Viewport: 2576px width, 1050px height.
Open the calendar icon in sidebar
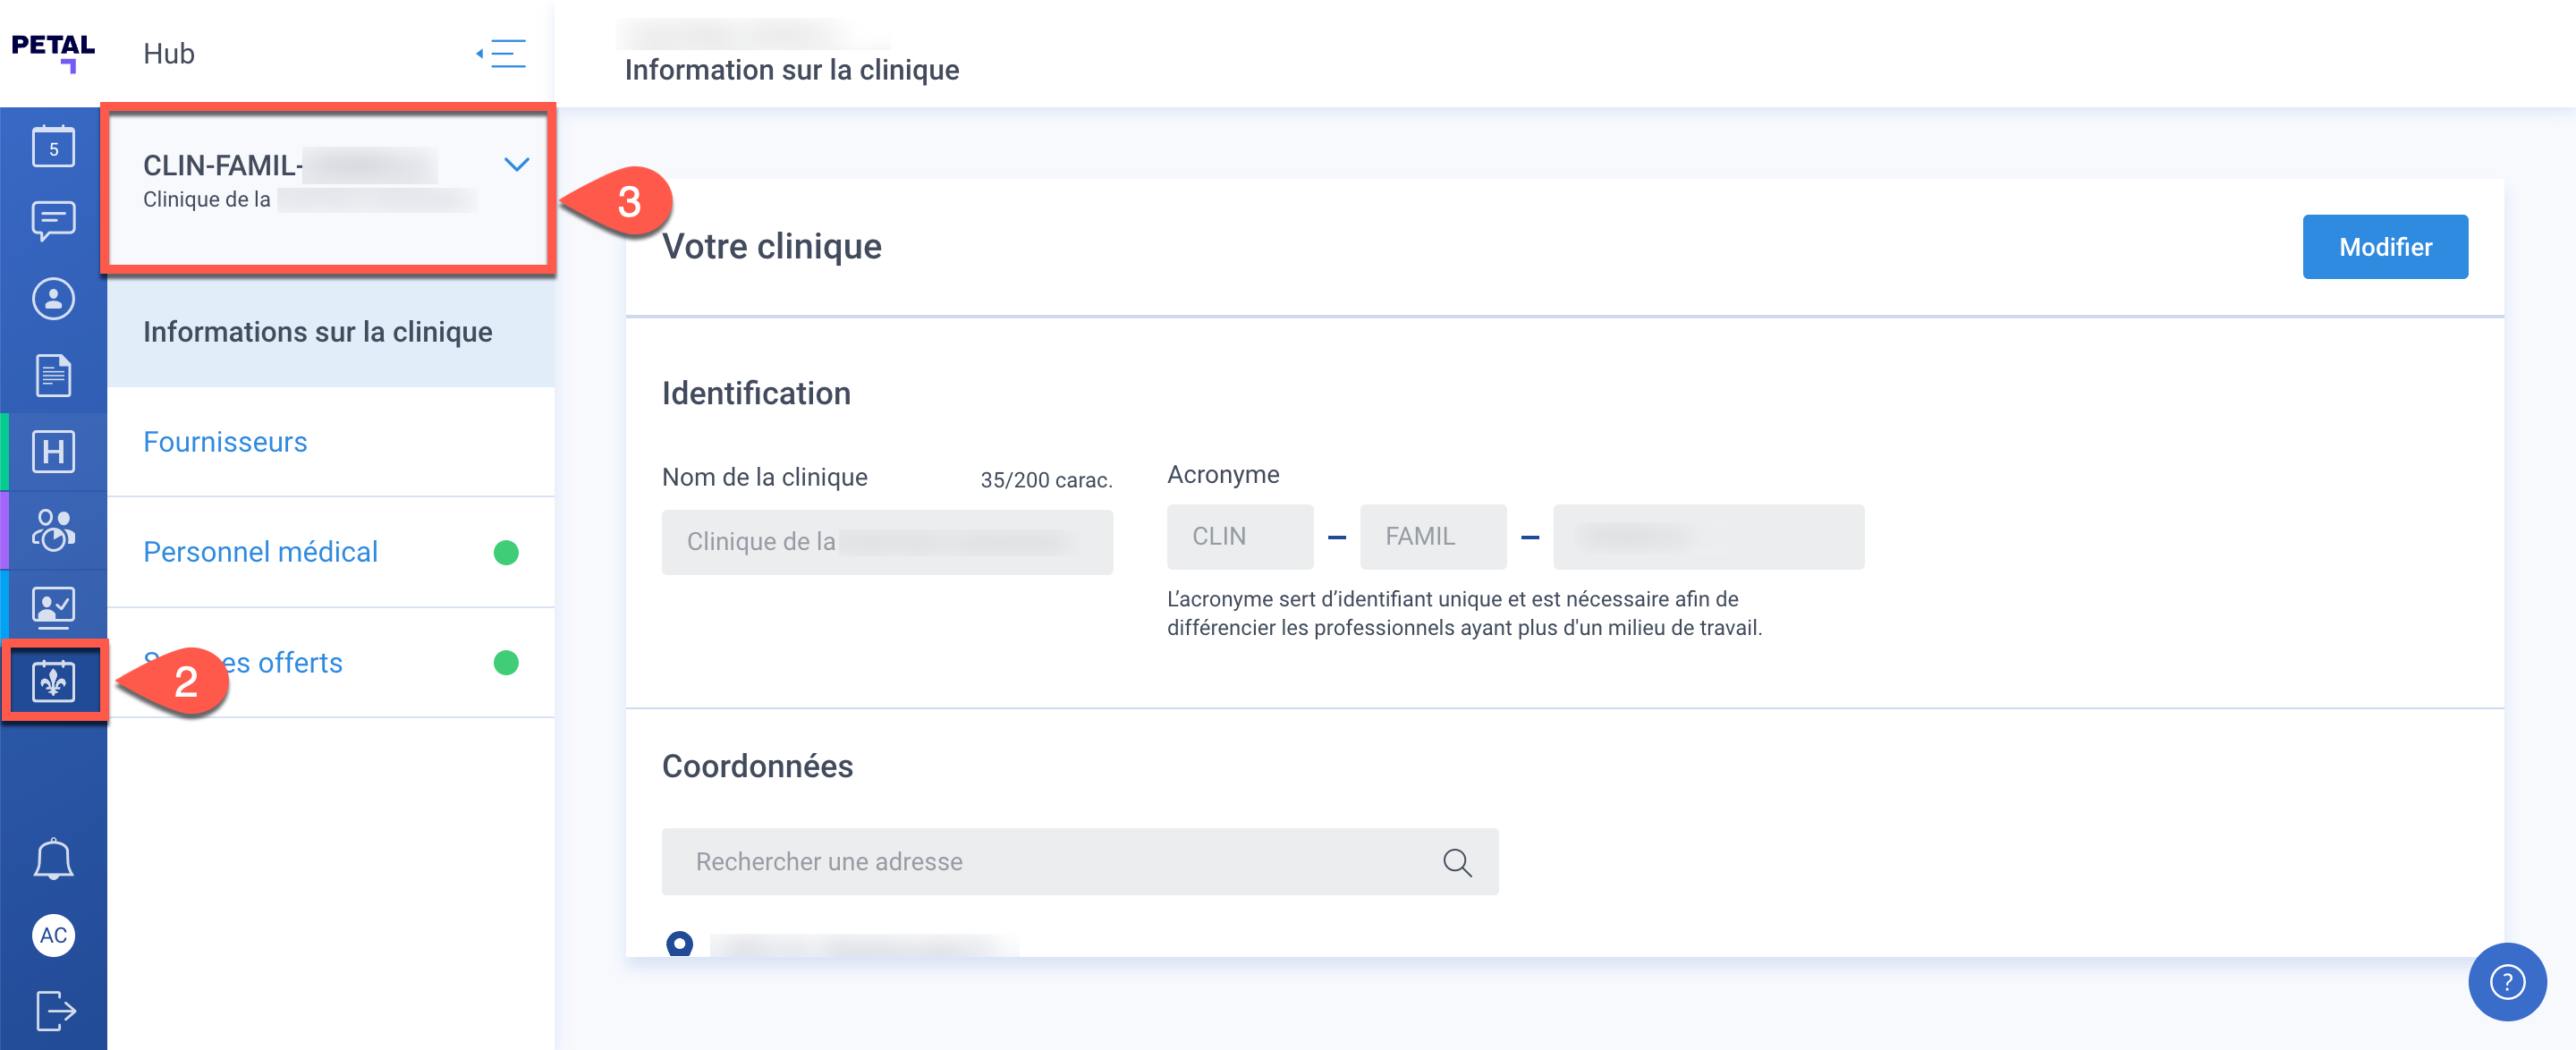click(x=53, y=147)
